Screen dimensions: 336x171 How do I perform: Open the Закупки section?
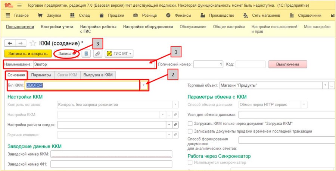(49, 15)
